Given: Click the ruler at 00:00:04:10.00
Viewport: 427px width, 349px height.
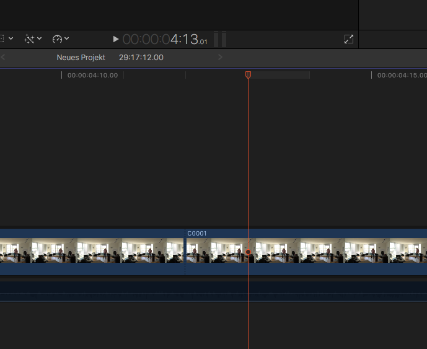Looking at the screenshot, I should [92, 75].
